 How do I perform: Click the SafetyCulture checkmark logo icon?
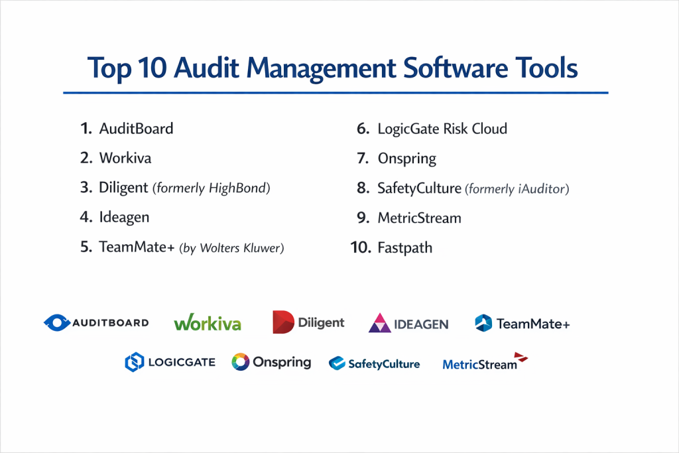[338, 363]
